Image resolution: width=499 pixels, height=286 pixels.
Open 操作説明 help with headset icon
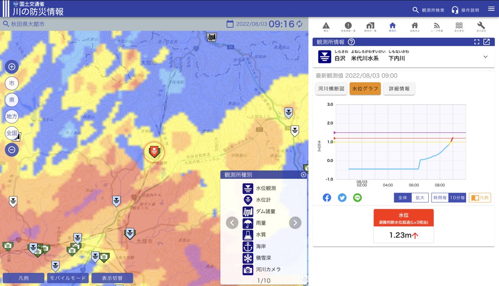pyautogui.click(x=465, y=10)
